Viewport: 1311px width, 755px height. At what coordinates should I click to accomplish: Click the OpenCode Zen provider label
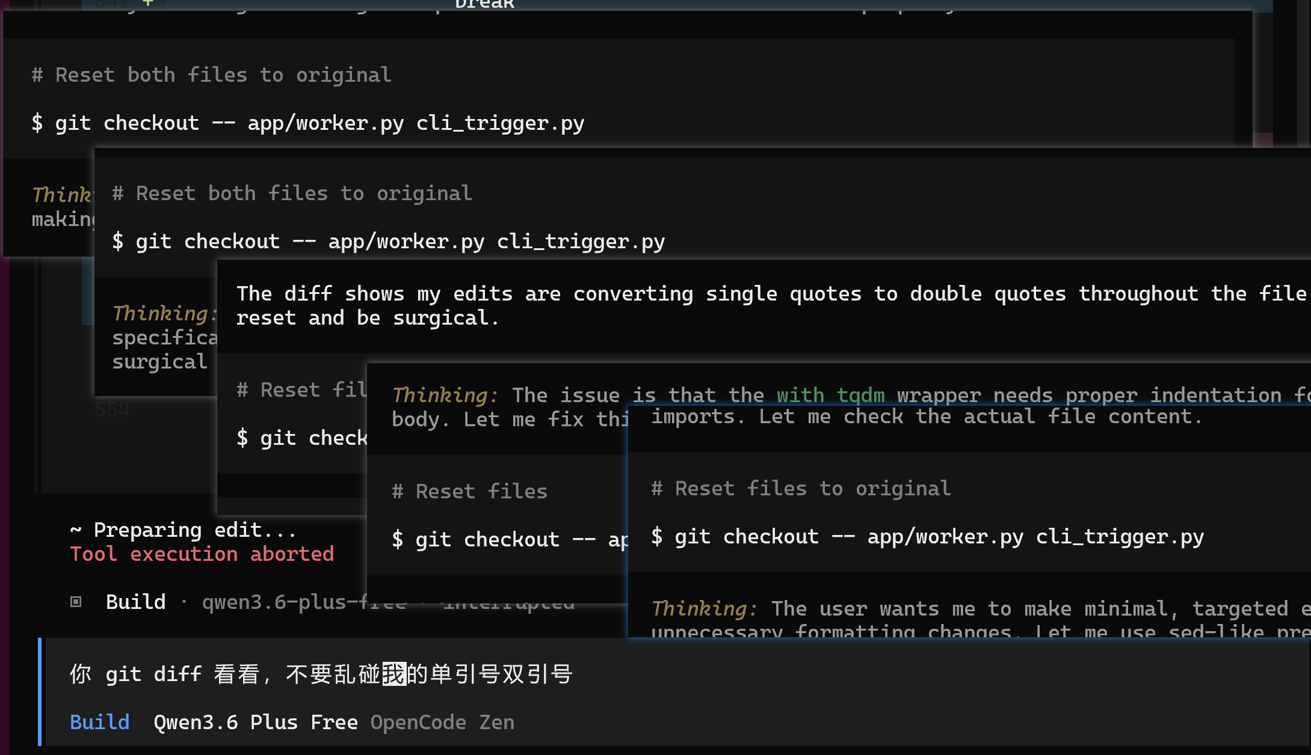(442, 722)
